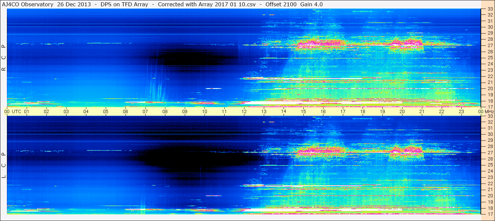This screenshot has height=221, width=495.
Task: Click the '00 UTC' start time label
Action: (13, 111)
